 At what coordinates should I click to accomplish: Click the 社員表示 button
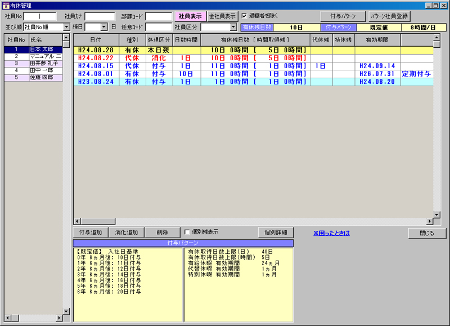pos(190,16)
